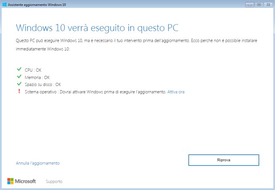Click Annulla l'aggiornamento link
Screen dimensions: 275x190
pyautogui.click(x=38, y=163)
